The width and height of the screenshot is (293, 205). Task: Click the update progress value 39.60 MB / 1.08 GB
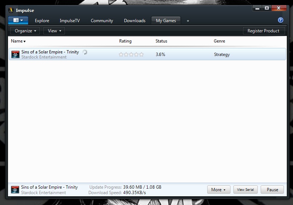point(142,187)
